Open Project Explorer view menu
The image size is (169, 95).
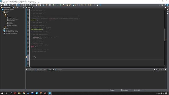coord(20,7)
